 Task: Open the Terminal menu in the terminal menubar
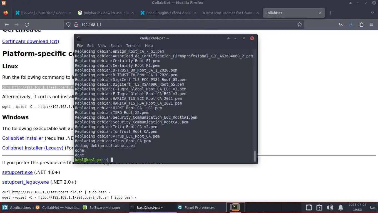click(x=133, y=45)
